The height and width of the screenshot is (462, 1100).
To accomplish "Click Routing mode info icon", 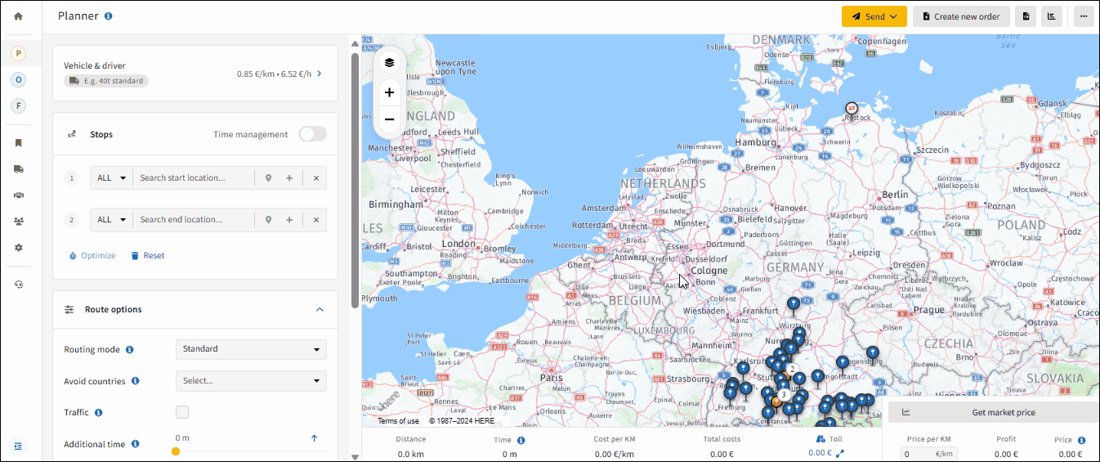I will [x=129, y=350].
